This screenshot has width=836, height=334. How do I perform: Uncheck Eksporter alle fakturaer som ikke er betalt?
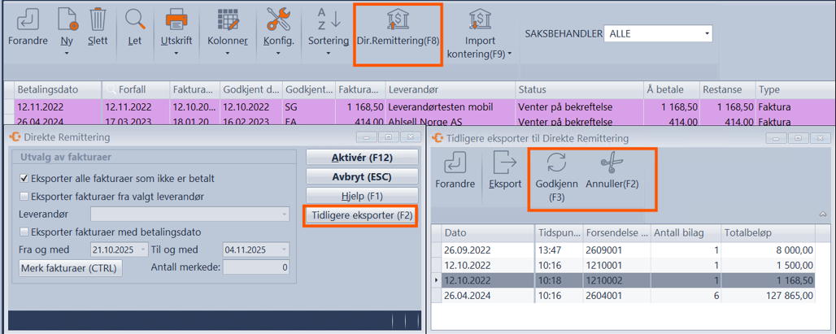[x=24, y=178]
